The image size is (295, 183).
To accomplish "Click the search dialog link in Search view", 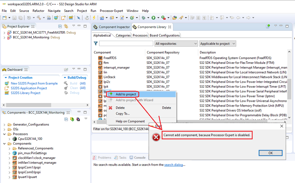I will coord(174,165).
